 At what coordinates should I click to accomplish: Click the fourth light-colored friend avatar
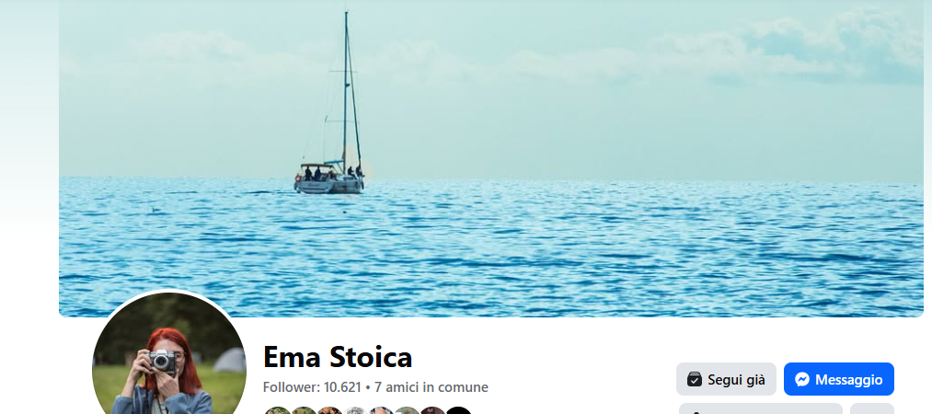click(x=355, y=411)
